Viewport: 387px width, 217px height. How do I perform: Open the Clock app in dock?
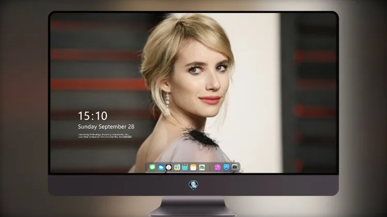(x=169, y=167)
